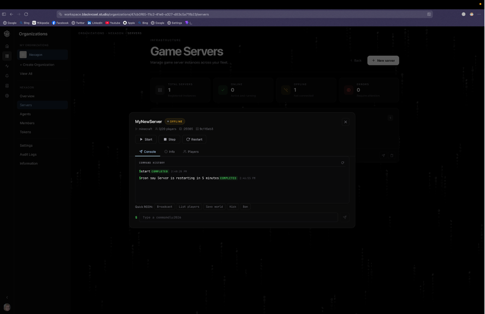Start MyNewServer with the Start button
485x314 pixels.
coord(146,139)
